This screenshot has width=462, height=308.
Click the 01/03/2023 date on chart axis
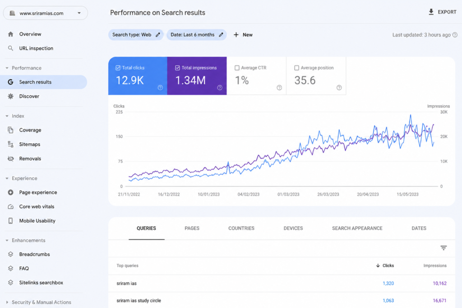click(x=288, y=194)
